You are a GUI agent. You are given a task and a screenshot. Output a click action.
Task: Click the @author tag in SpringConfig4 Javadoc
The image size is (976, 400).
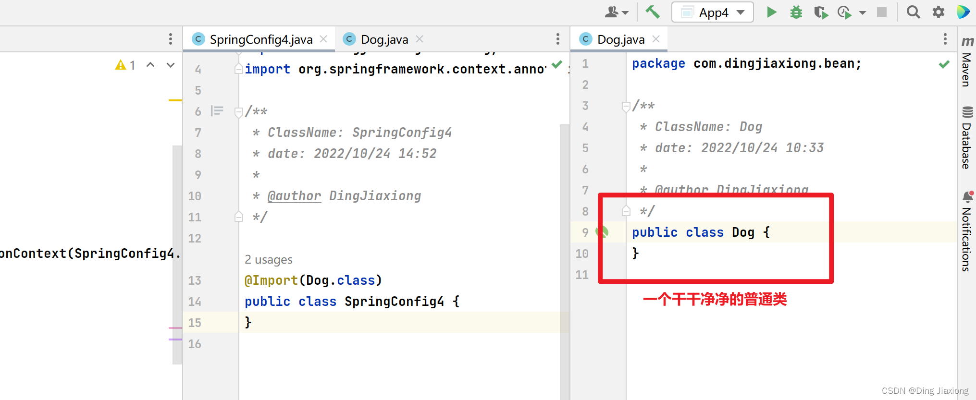294,196
